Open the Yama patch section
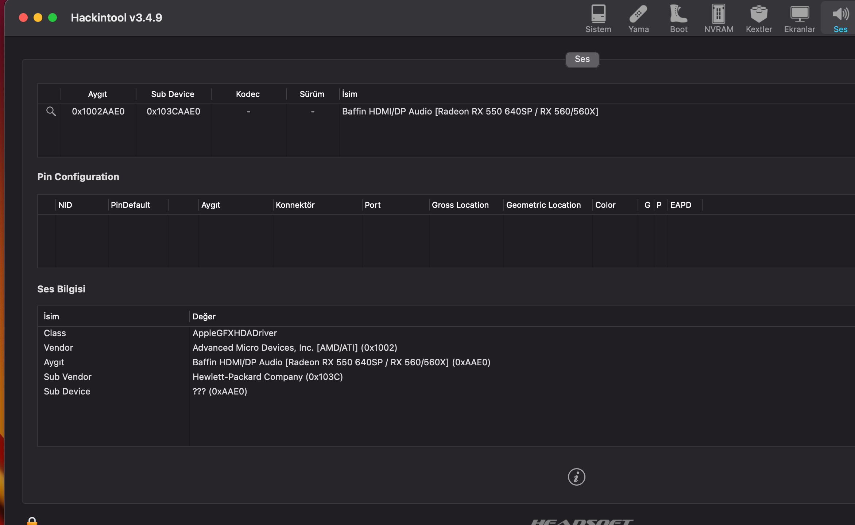Image resolution: width=855 pixels, height=525 pixels. (x=638, y=19)
